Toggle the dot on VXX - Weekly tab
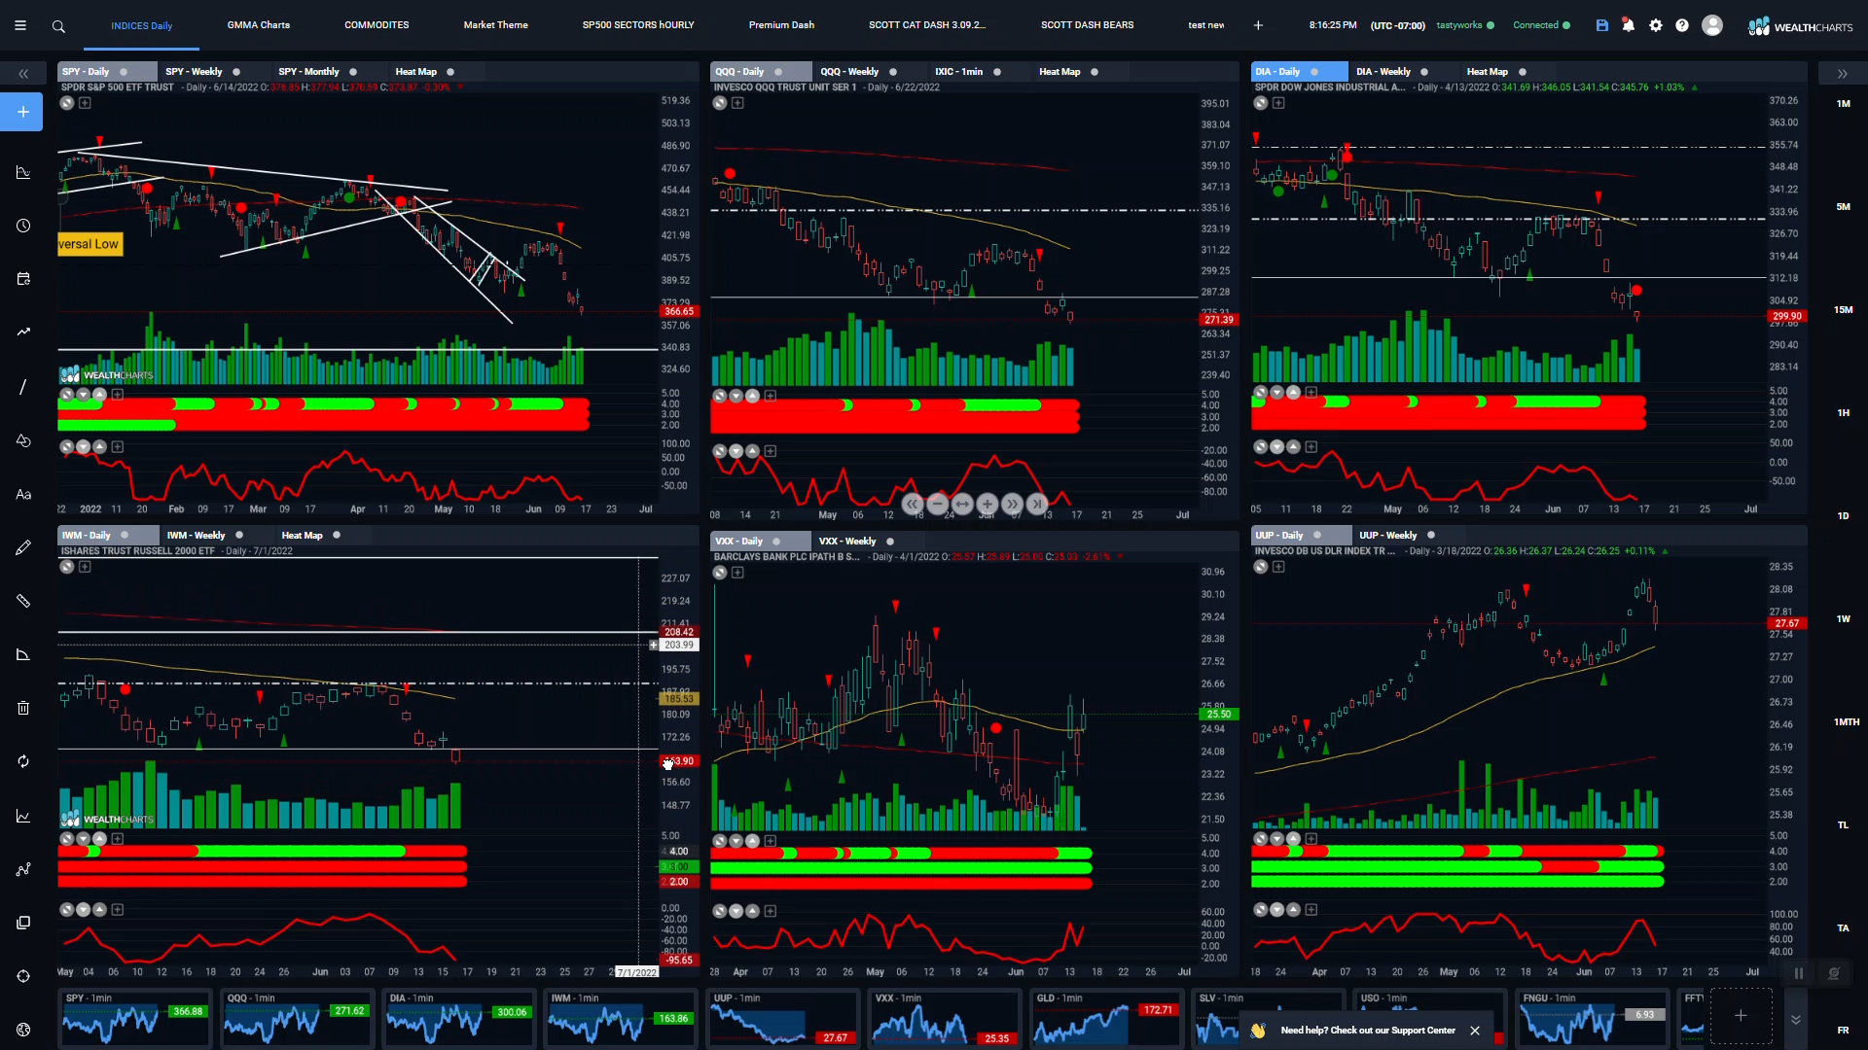 [890, 542]
